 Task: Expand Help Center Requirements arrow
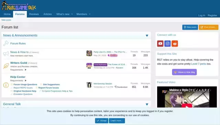25,81
